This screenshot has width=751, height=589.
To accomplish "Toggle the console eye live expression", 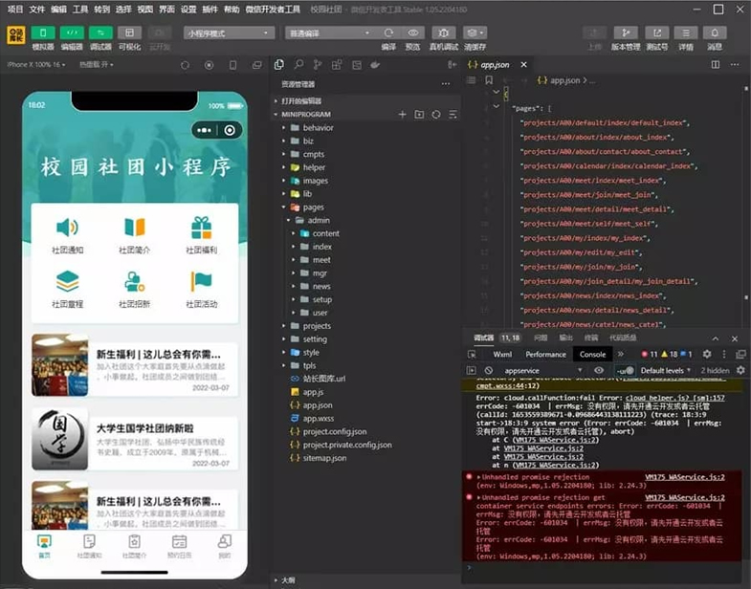I will pos(599,370).
